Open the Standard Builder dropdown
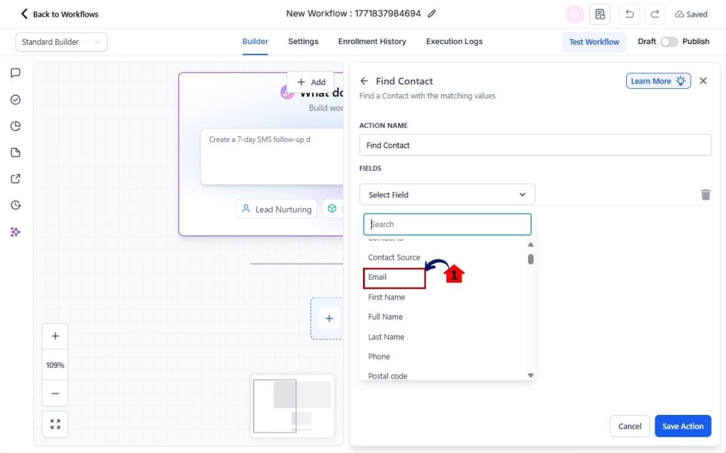The width and height of the screenshot is (726, 453). point(61,42)
